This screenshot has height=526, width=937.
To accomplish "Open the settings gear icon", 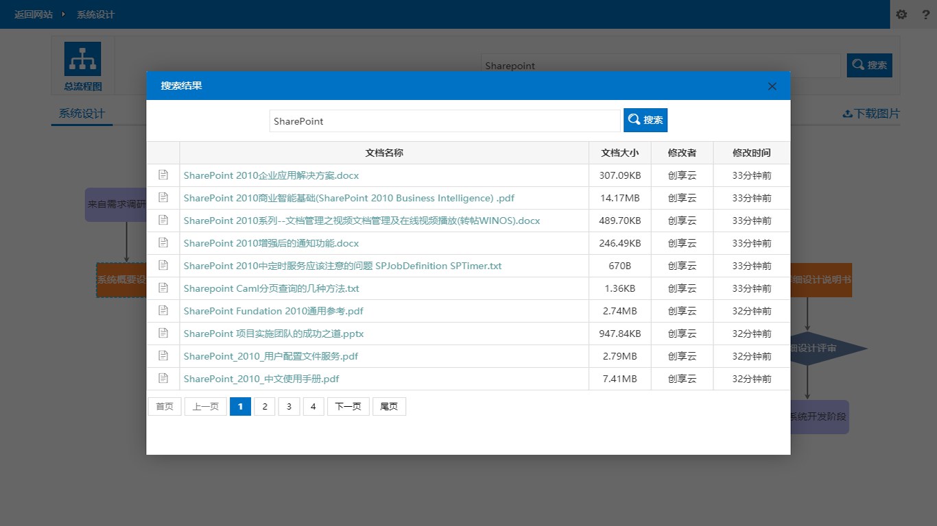I will [902, 14].
